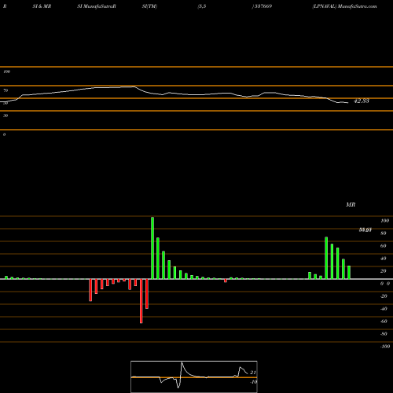
Task: Click the MR axis label -100
Action: click(x=384, y=347)
